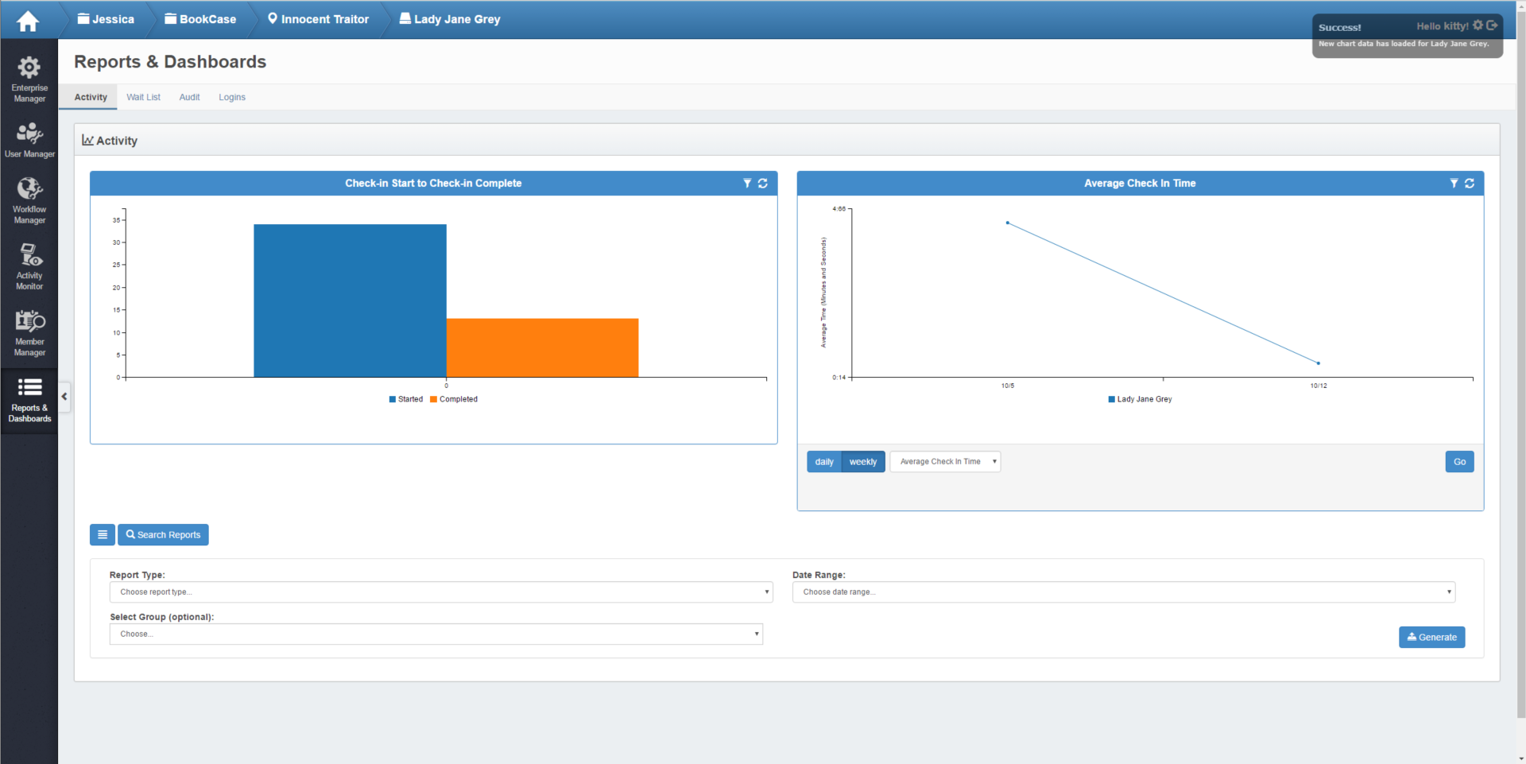
Task: Switch chart interval to daily
Action: 824,462
